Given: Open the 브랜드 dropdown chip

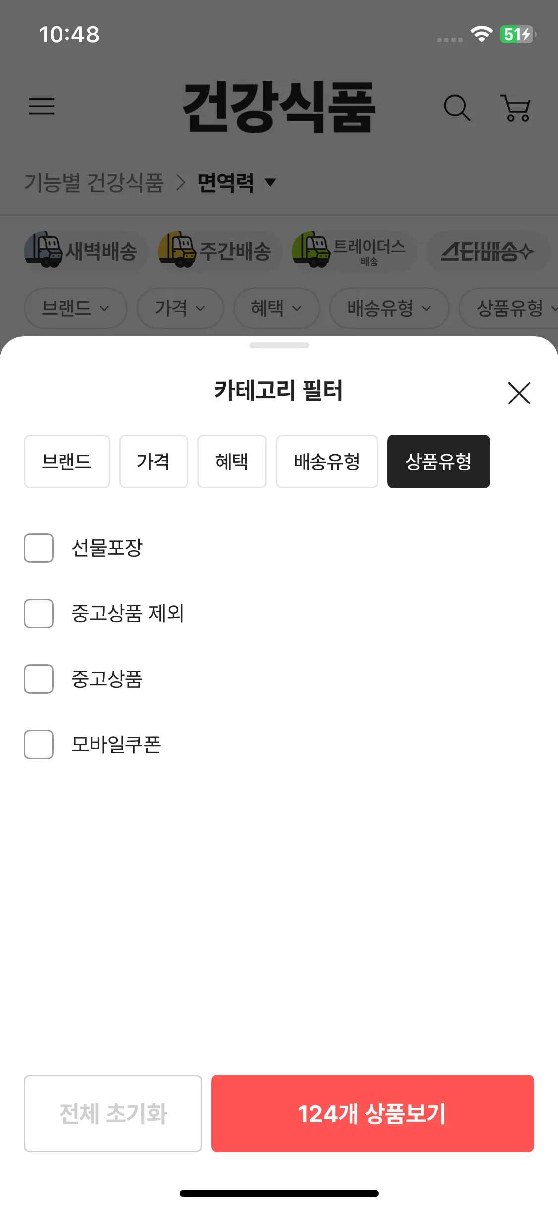Looking at the screenshot, I should 75,308.
